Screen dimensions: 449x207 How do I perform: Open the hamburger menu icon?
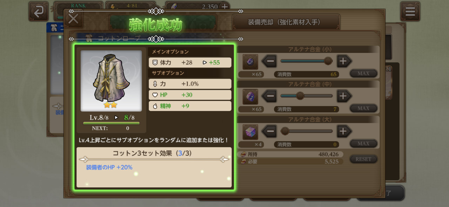coord(410,11)
